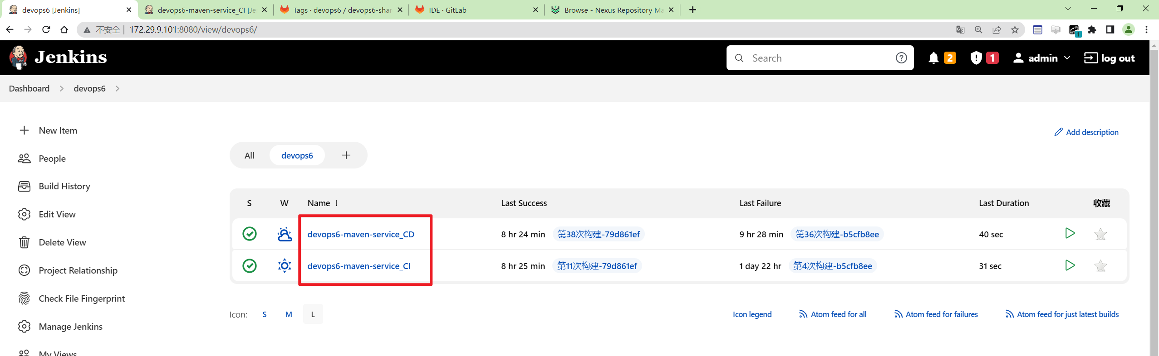Add a new view with the plus tab
The image size is (1159, 356).
pyautogui.click(x=346, y=155)
